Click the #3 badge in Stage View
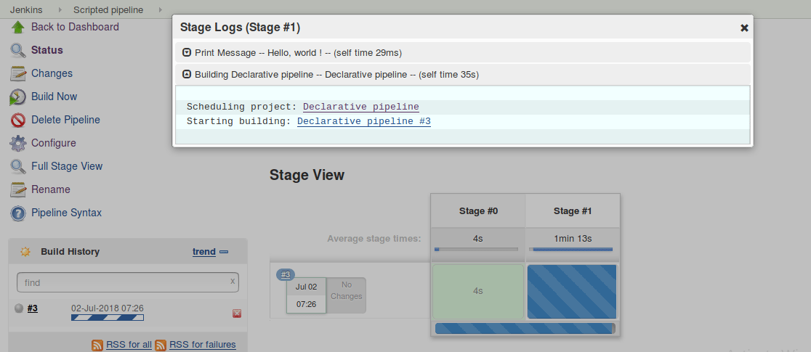Viewport: 811px width, 352px height. pyautogui.click(x=286, y=274)
